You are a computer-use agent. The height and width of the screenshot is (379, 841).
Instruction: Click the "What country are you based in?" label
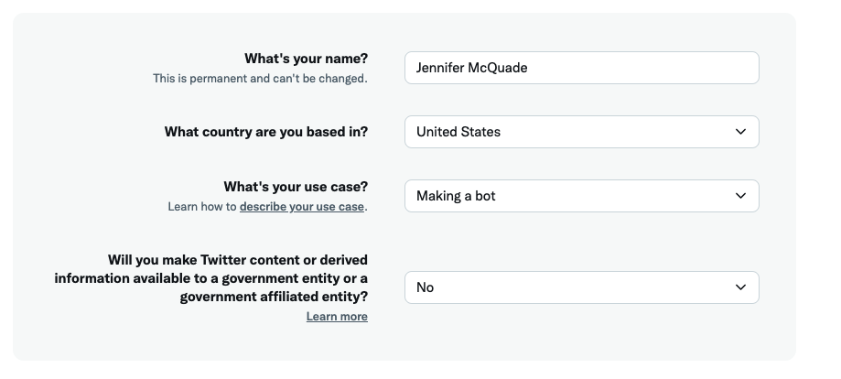point(265,132)
